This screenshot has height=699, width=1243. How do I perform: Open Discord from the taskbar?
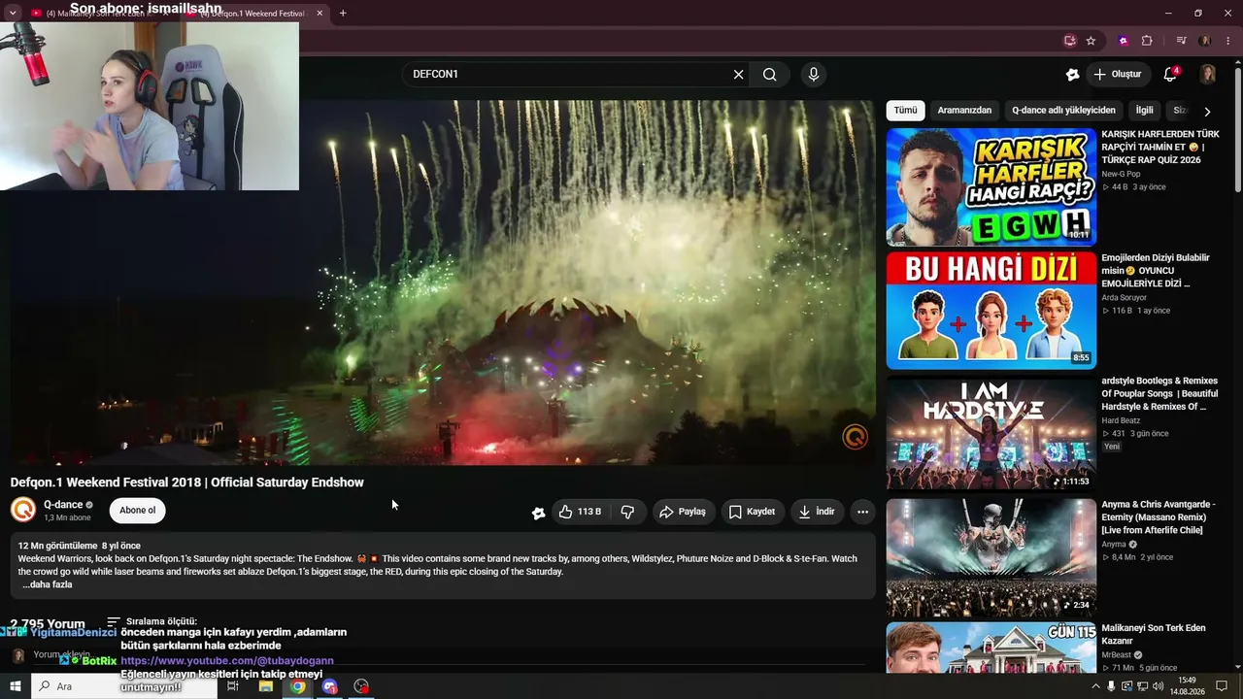coord(329,686)
